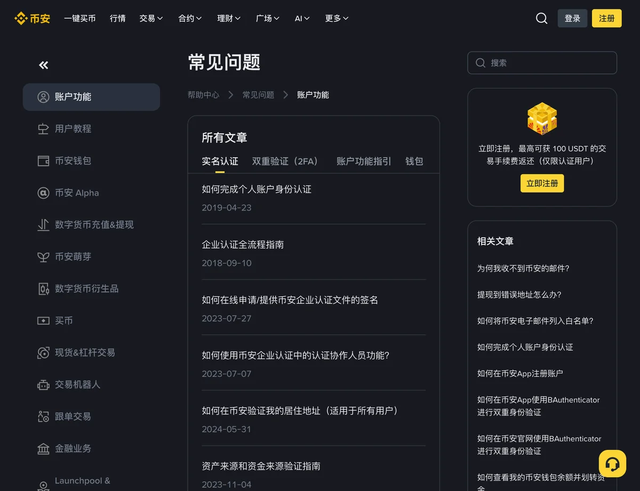Click magnifier icon inside the search box
This screenshot has height=491, width=640.
point(481,63)
